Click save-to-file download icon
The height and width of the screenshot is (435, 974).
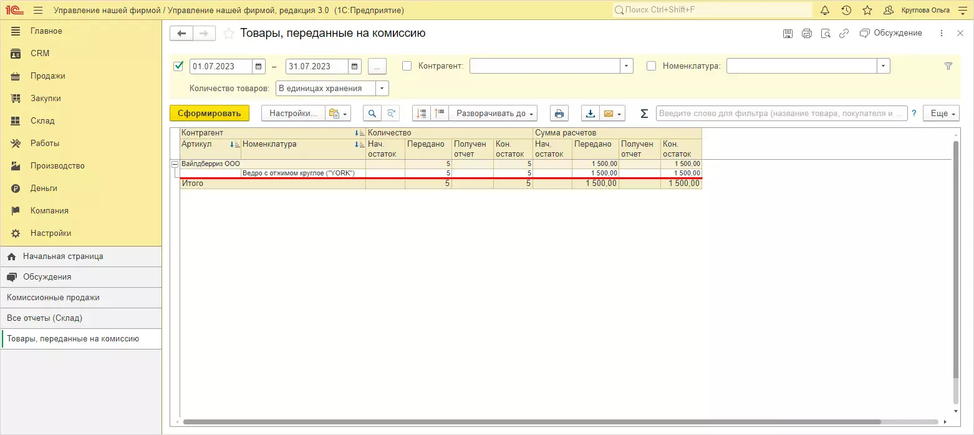(590, 114)
